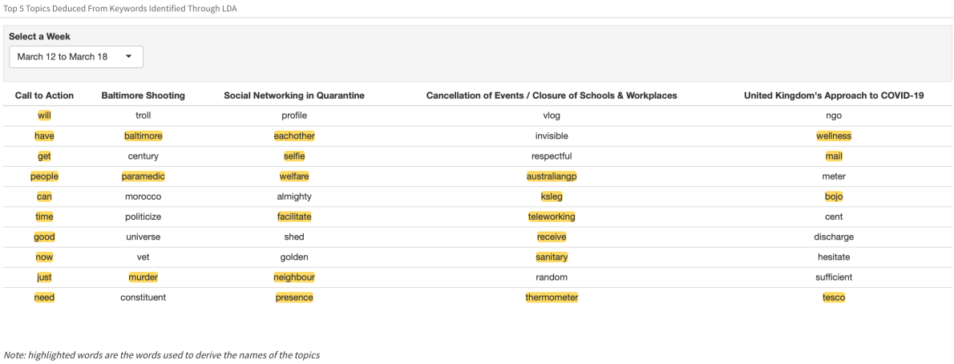Select the highlighted 'murder' keyword
This screenshot has height=364, width=954.
coord(143,277)
